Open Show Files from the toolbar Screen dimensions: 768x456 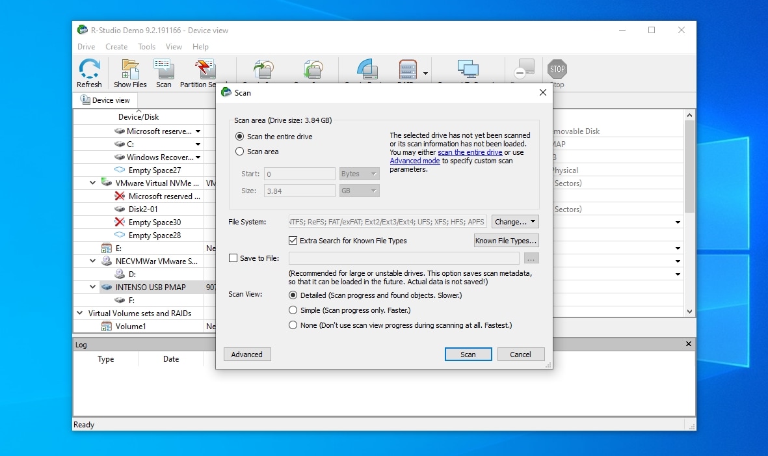point(130,74)
